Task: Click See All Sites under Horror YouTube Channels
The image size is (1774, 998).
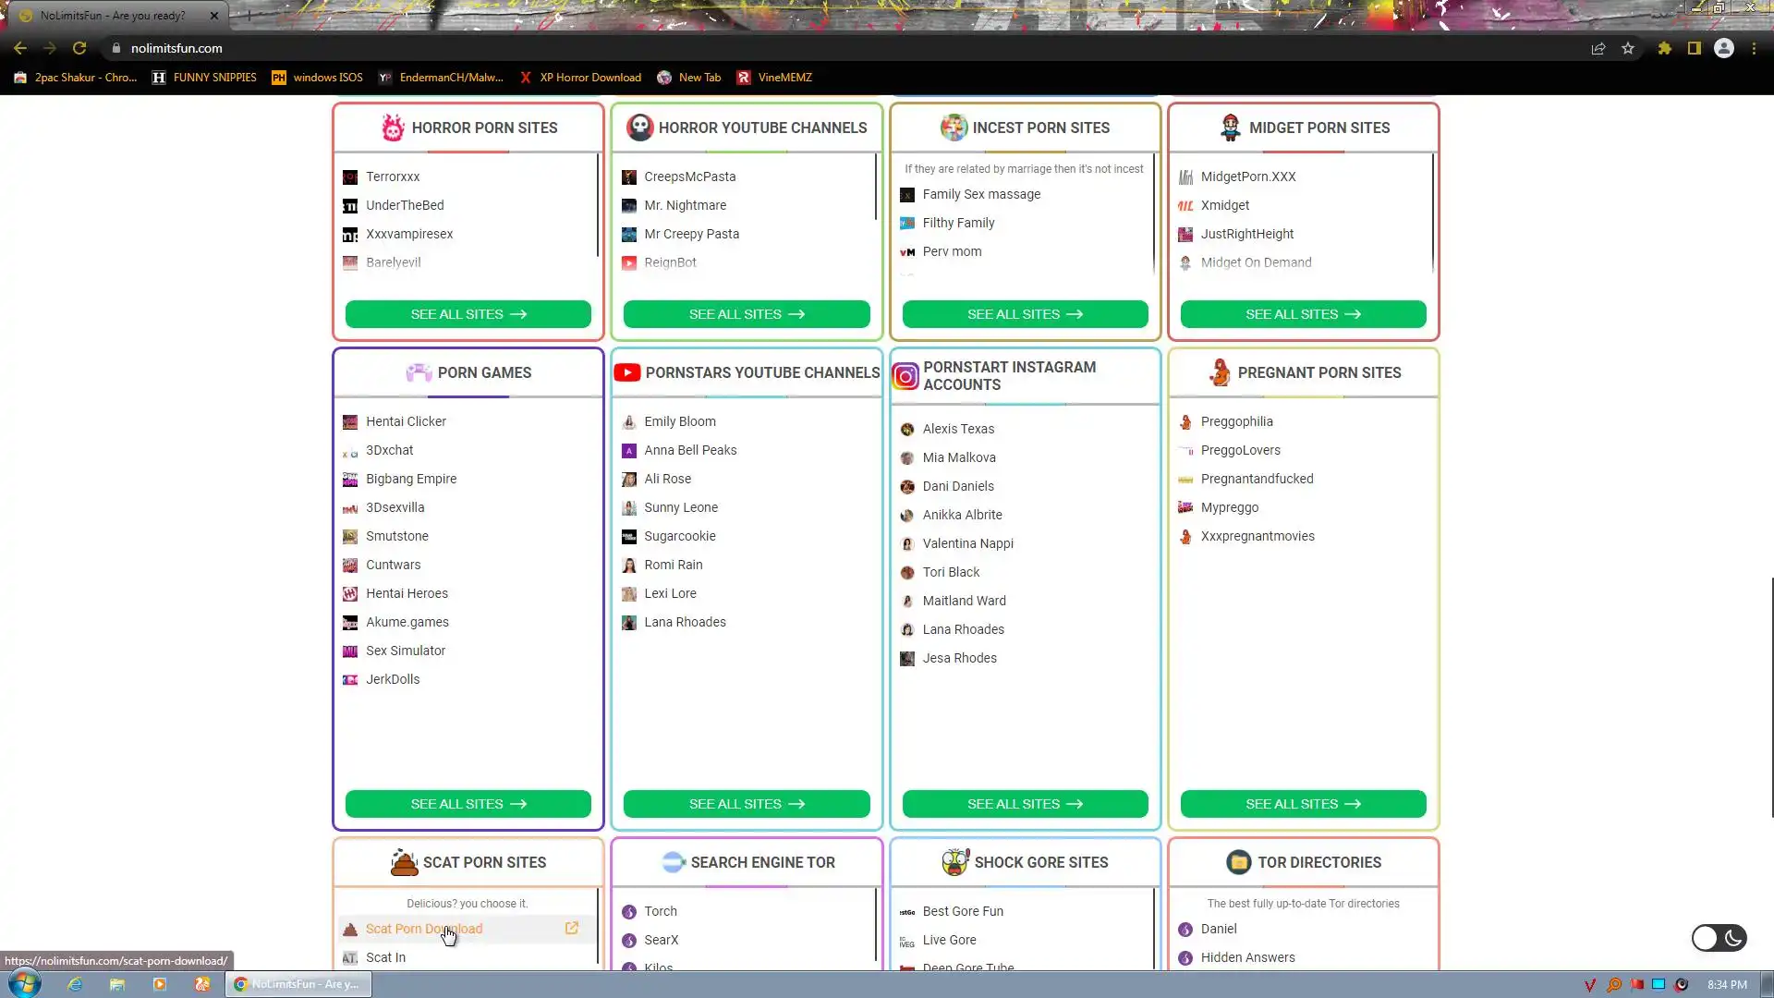Action: coord(746,314)
